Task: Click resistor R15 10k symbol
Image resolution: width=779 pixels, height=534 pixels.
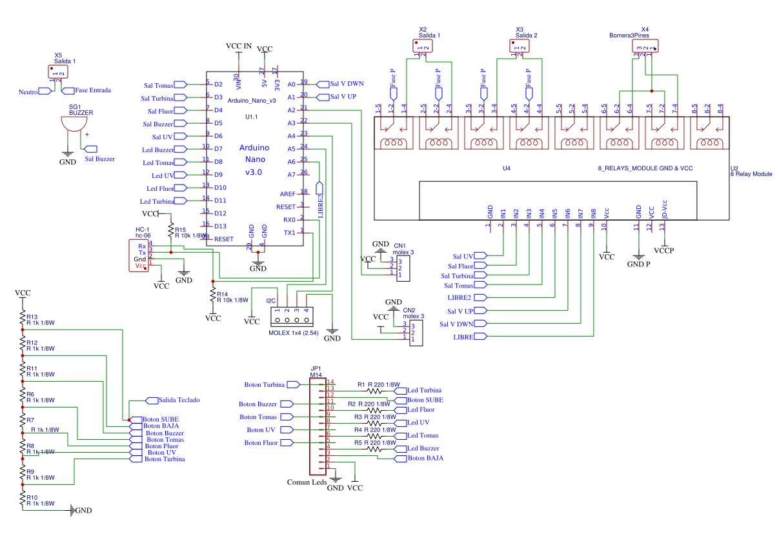Action: 171,232
